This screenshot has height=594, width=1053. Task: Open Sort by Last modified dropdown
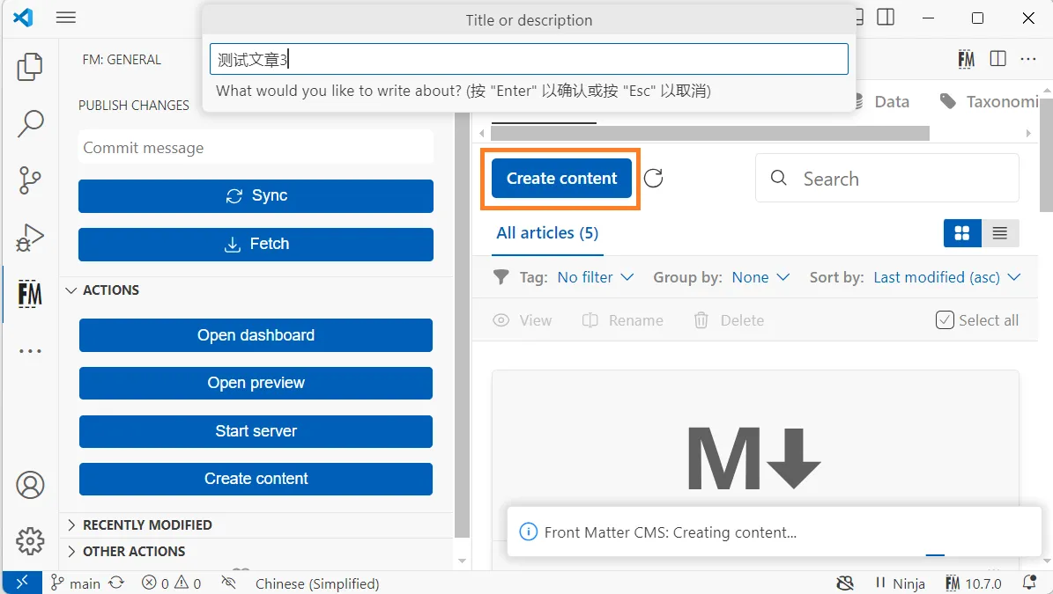[x=947, y=277]
